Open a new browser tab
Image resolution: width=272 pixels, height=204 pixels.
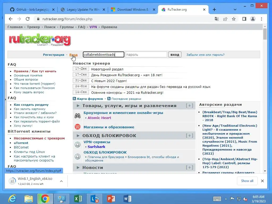tap(214, 10)
